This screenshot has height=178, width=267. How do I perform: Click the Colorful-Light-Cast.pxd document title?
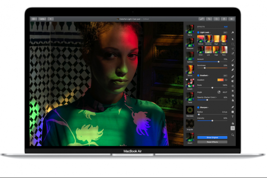pos(130,19)
